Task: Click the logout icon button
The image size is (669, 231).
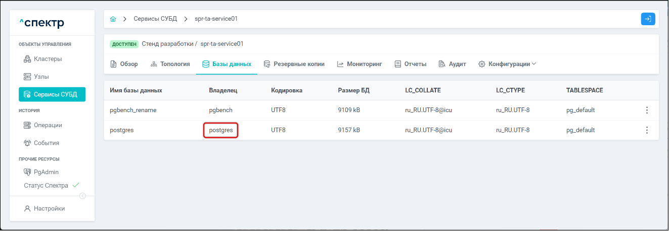Action: coord(648,19)
